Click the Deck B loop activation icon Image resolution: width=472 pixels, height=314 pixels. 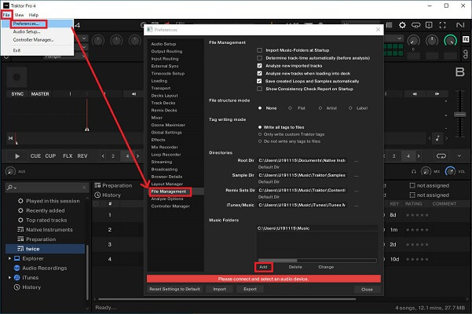coord(441,155)
